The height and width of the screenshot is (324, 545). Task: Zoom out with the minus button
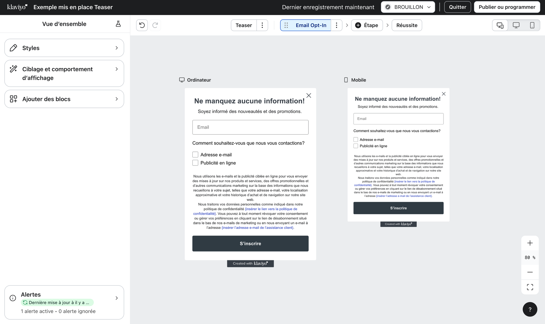tap(530, 272)
